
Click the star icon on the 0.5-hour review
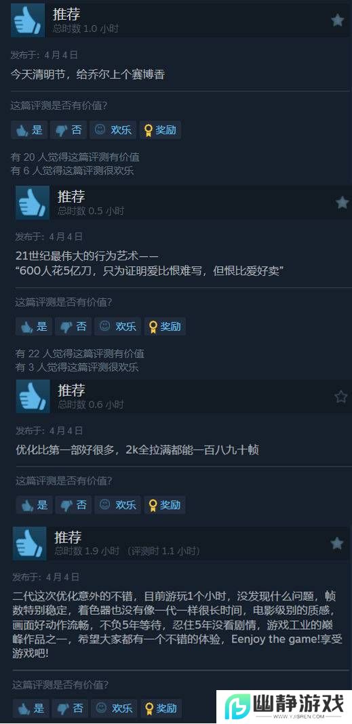pyautogui.click(x=343, y=202)
